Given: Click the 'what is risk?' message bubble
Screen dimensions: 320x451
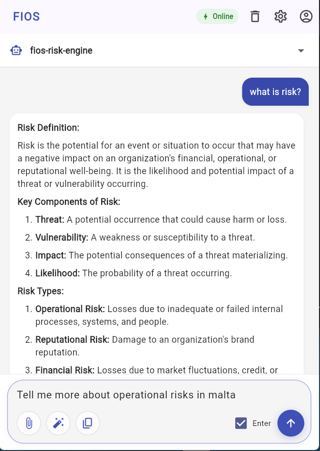Looking at the screenshot, I should coord(275,92).
